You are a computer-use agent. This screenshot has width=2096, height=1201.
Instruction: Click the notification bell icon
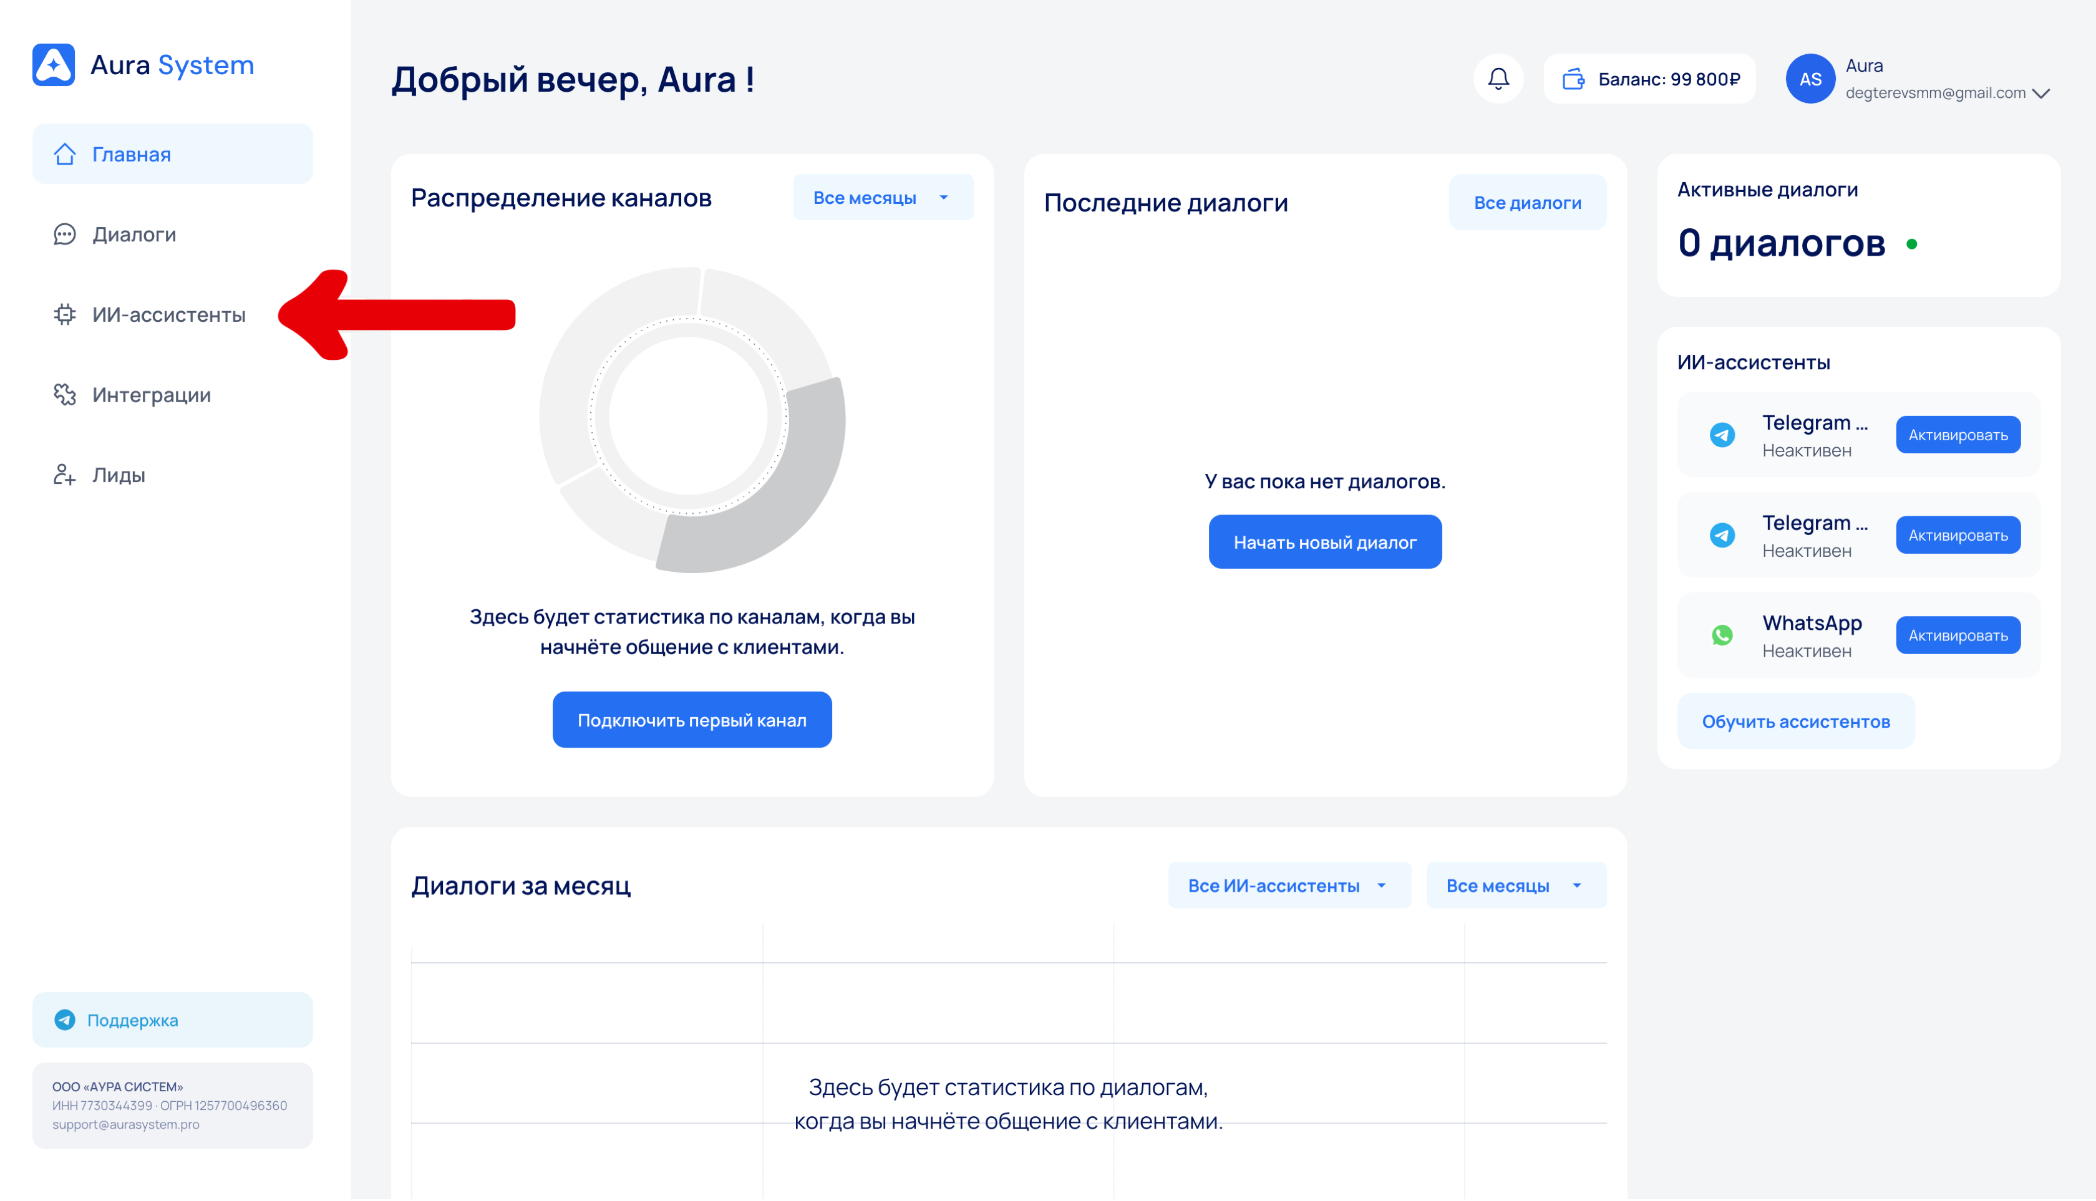point(1498,79)
